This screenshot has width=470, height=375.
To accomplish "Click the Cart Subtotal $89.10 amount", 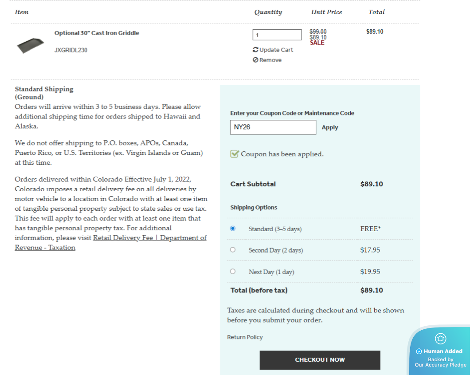I will point(372,184).
